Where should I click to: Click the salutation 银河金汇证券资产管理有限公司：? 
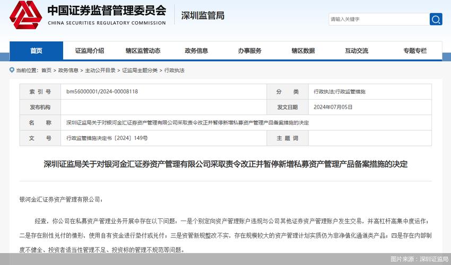(61, 199)
